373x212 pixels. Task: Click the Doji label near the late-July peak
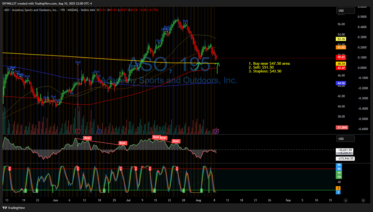(185, 21)
